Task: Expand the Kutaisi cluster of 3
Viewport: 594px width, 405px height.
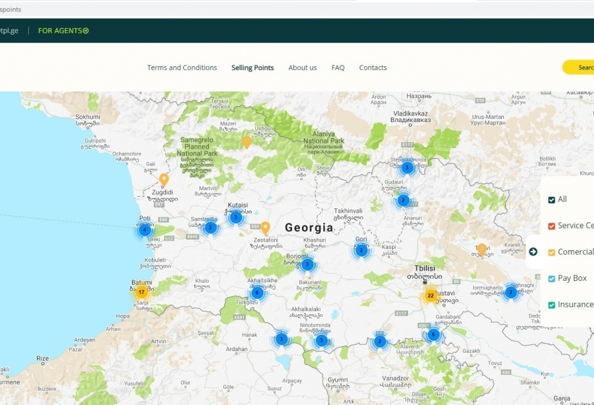Action: point(236,217)
